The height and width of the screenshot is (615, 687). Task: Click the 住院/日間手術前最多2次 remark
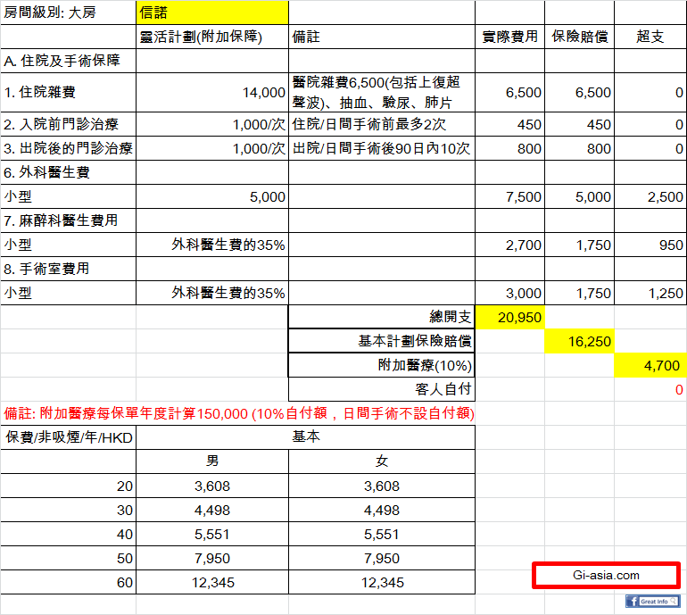point(382,124)
